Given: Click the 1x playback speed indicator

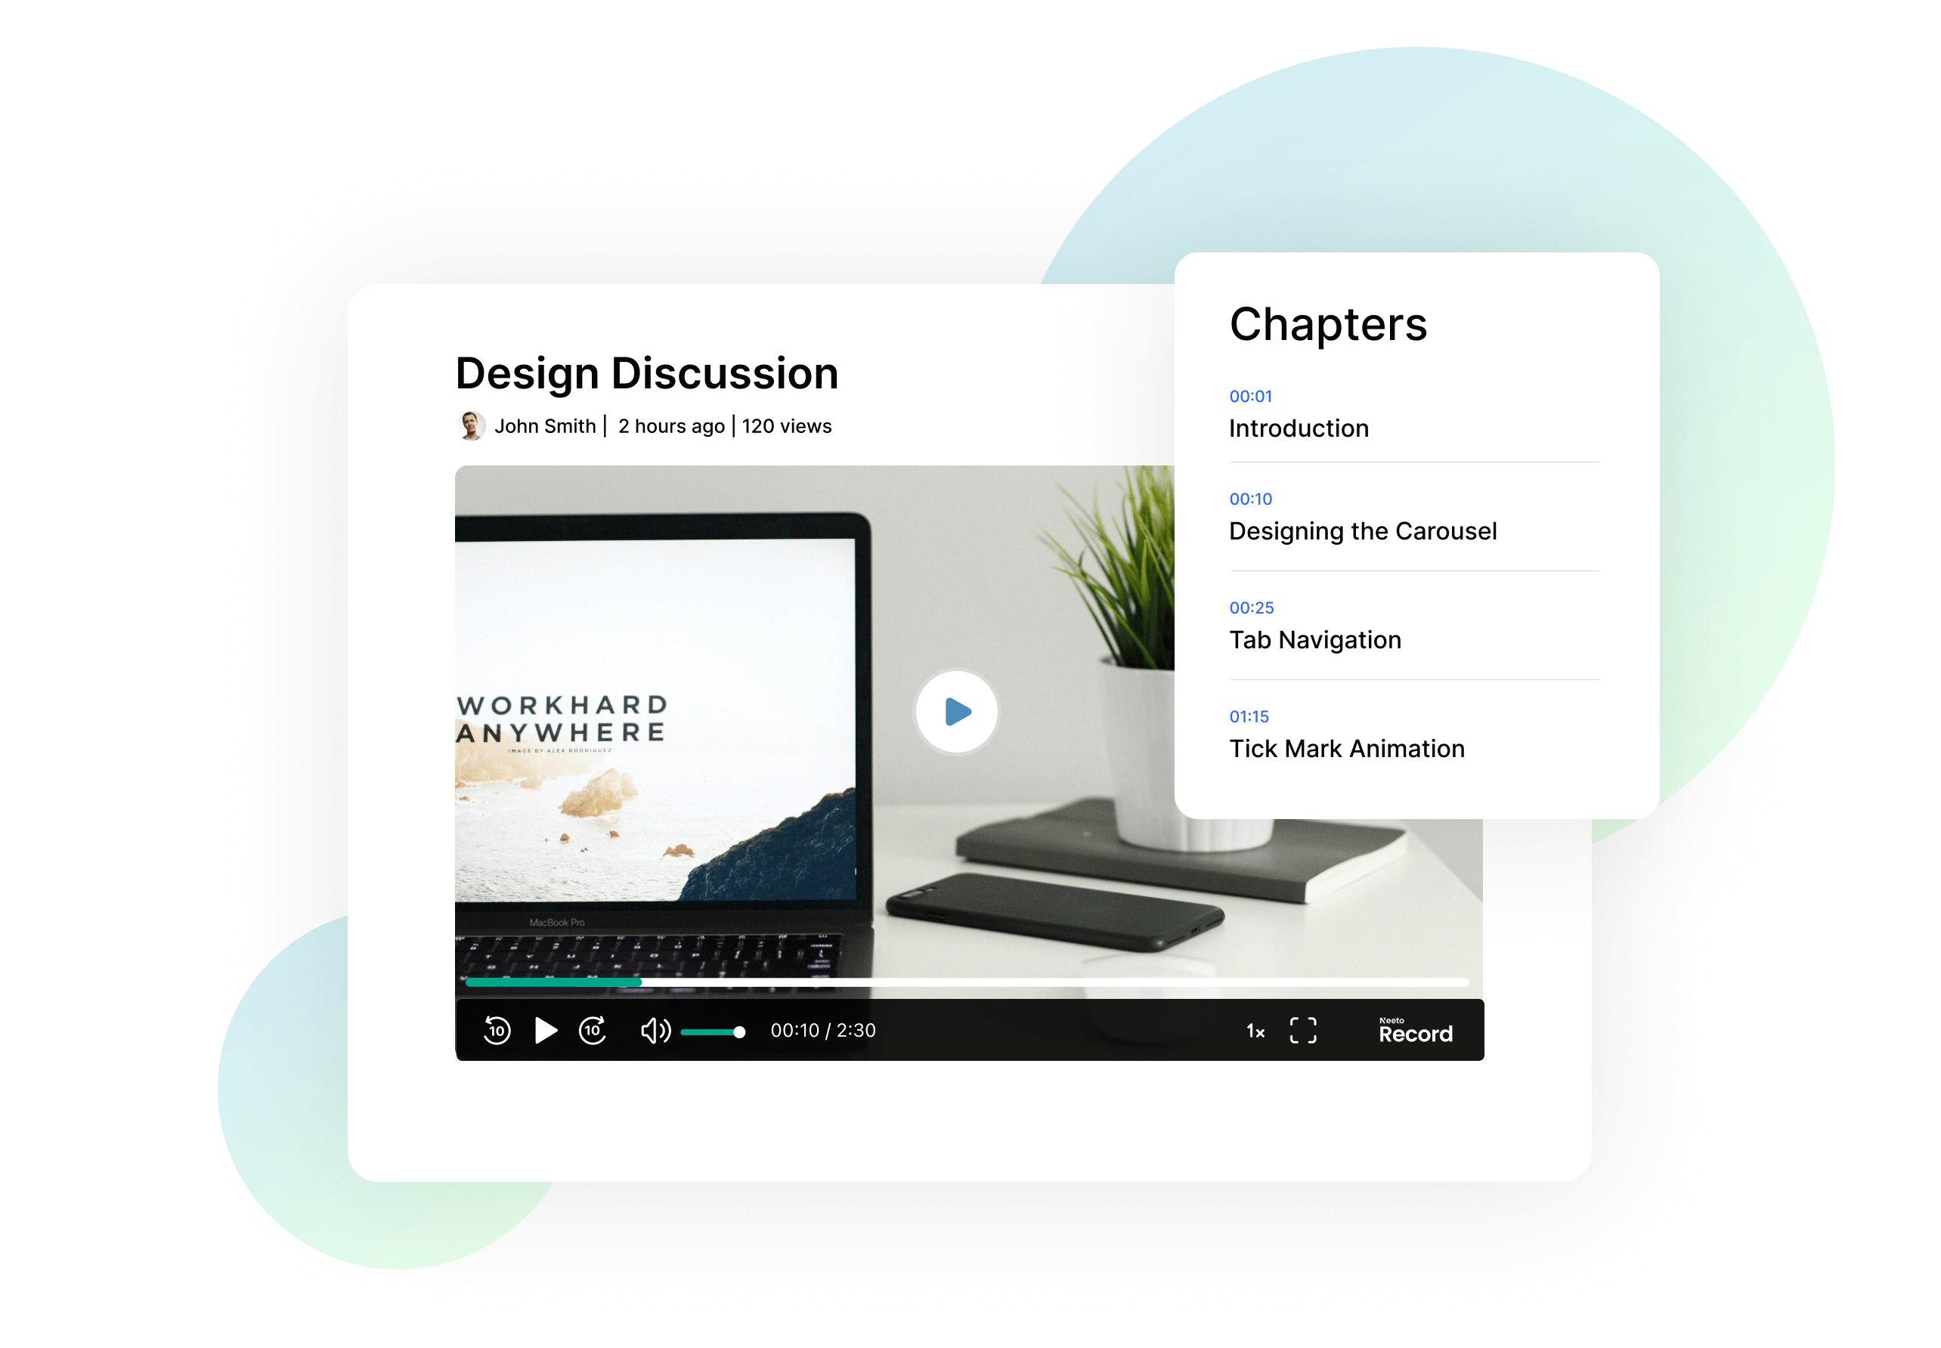Looking at the screenshot, I should pyautogui.click(x=1254, y=1031).
